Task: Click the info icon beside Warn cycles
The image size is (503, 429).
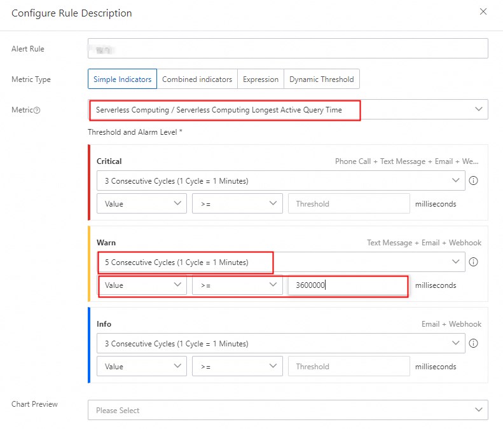Action: [x=473, y=262]
